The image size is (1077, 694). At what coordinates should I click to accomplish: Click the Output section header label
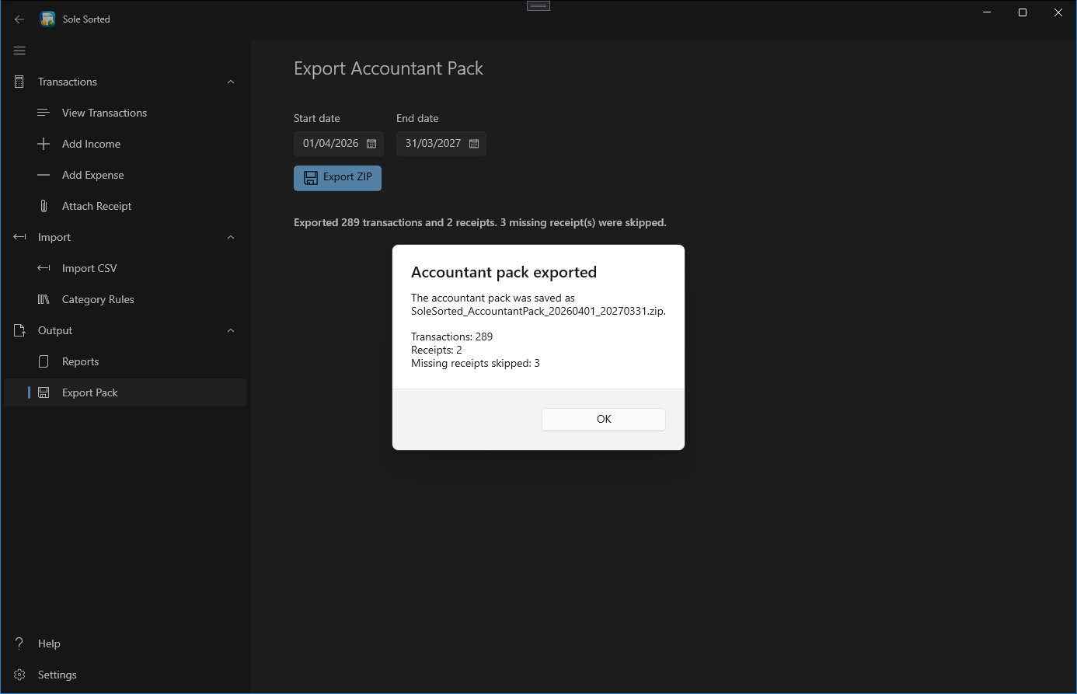55,330
